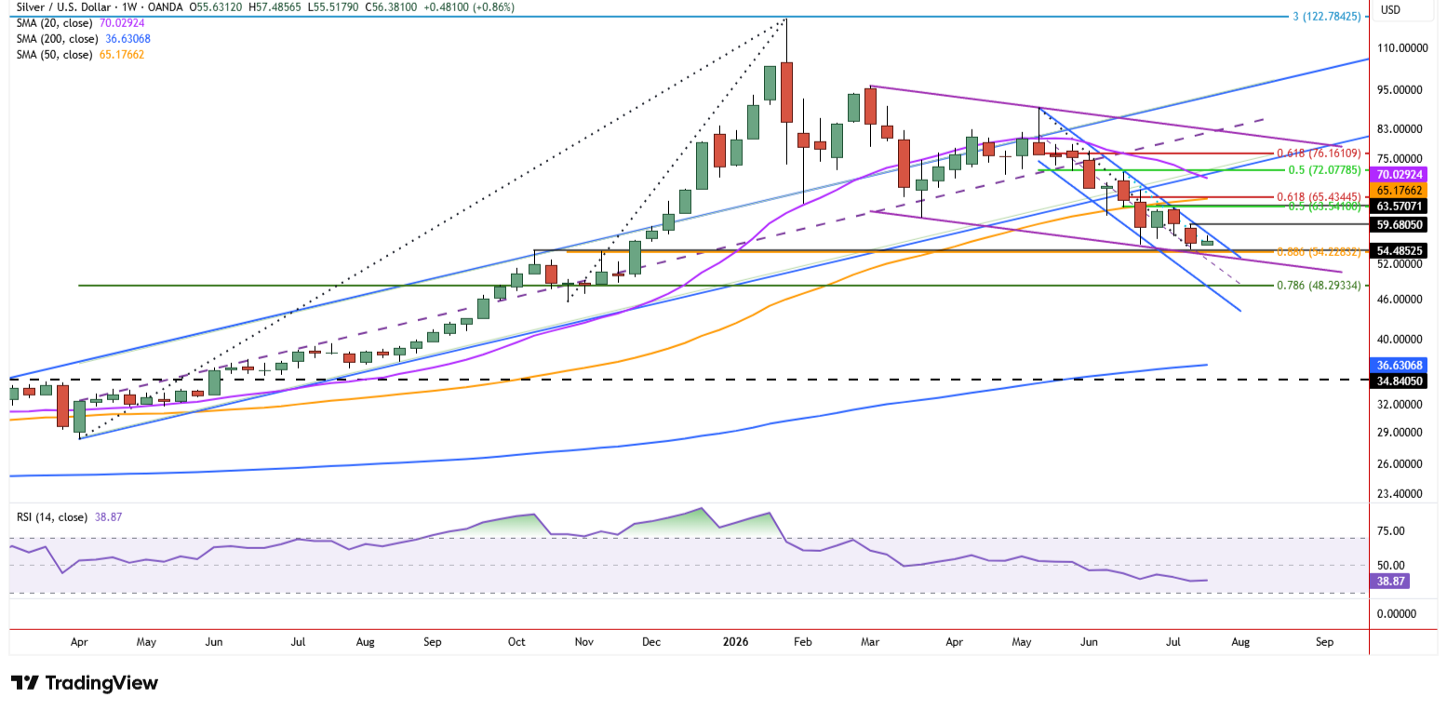1447x711 pixels.
Task: Click the Nov label on time axis
Action: 583,642
